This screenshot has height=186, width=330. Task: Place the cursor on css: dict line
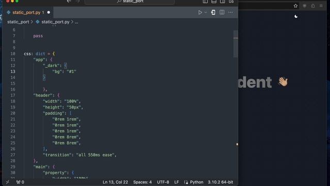[x=39, y=54]
